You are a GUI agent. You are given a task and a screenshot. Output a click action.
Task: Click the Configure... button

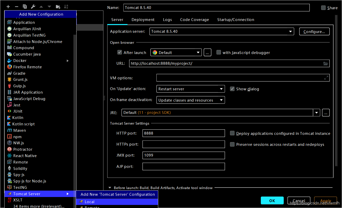pos(314,32)
